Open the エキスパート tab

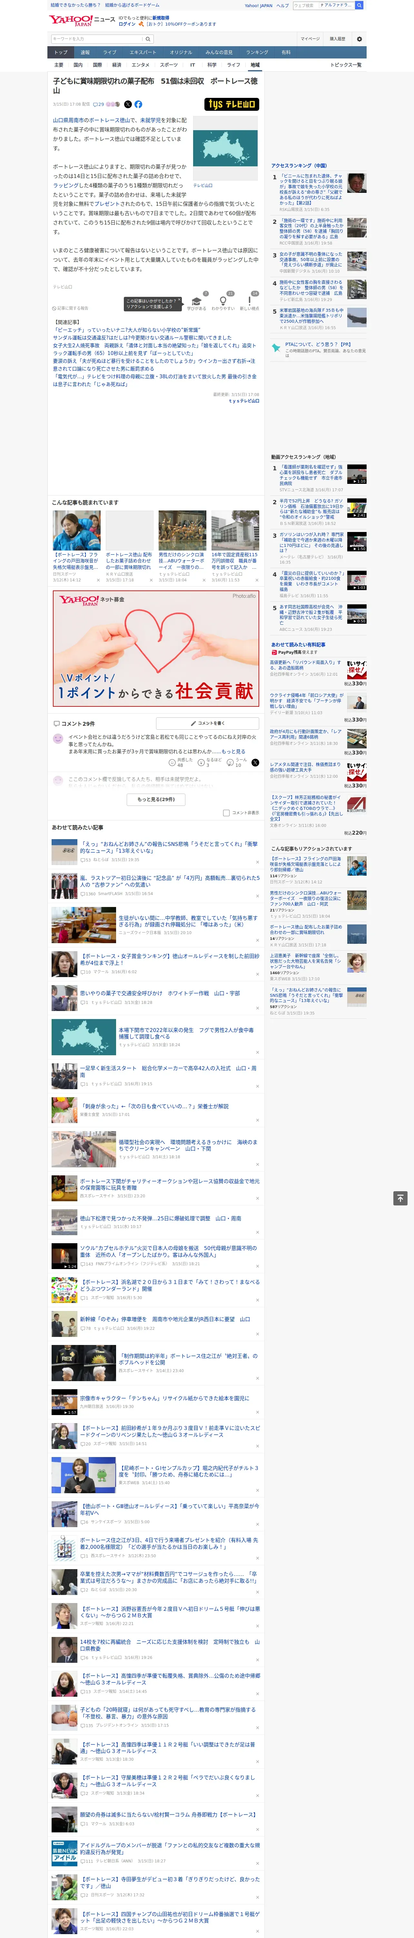tap(143, 53)
